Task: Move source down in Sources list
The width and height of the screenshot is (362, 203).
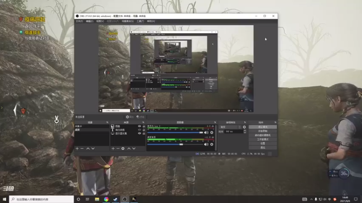Action: (x=134, y=149)
